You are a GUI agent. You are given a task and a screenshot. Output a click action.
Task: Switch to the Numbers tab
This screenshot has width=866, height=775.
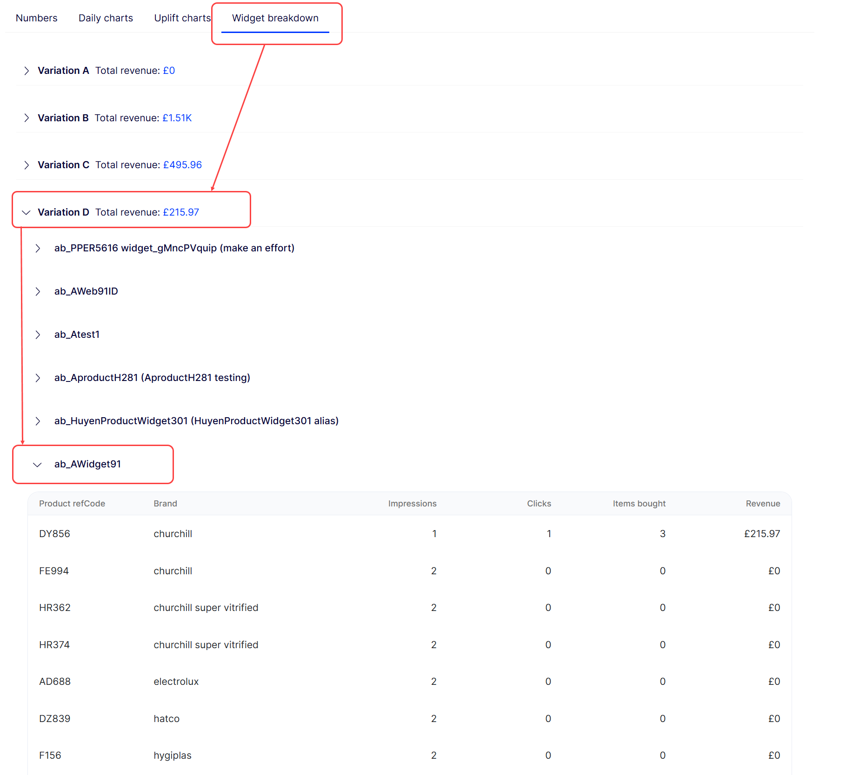[x=36, y=18]
